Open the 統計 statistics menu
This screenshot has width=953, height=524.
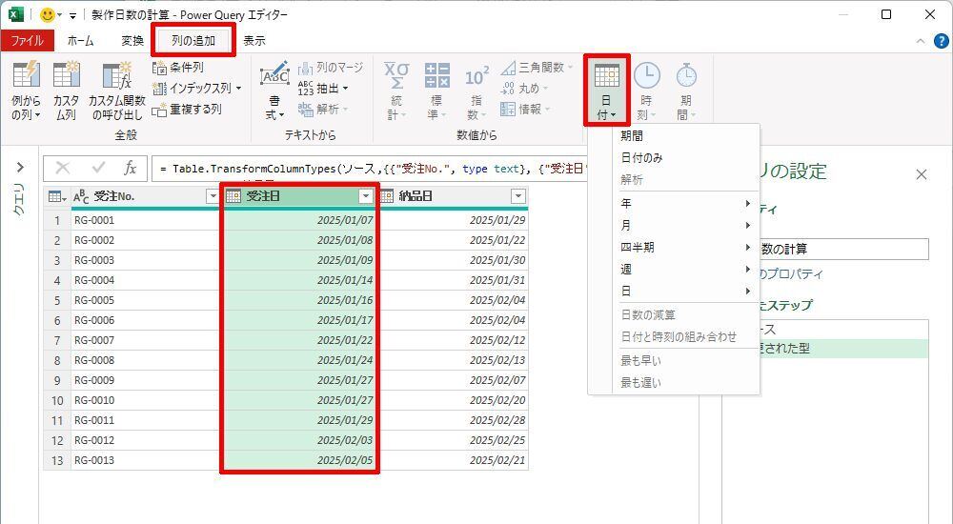[x=396, y=91]
